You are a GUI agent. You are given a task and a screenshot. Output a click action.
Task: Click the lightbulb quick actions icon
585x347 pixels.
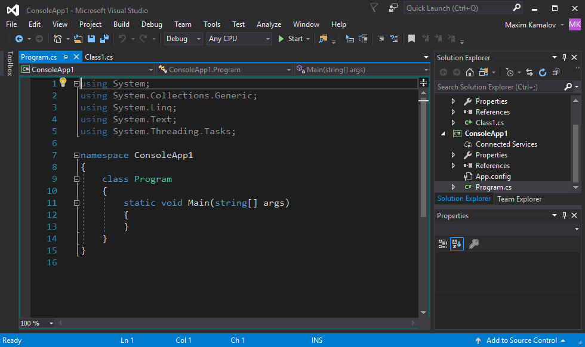(63, 82)
